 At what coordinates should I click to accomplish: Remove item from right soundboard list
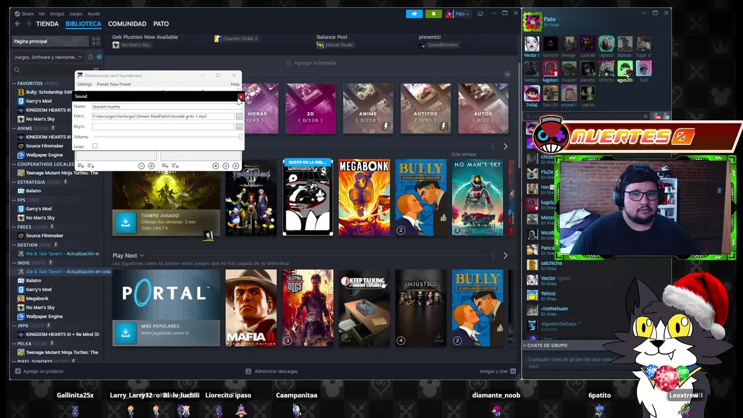point(175,166)
